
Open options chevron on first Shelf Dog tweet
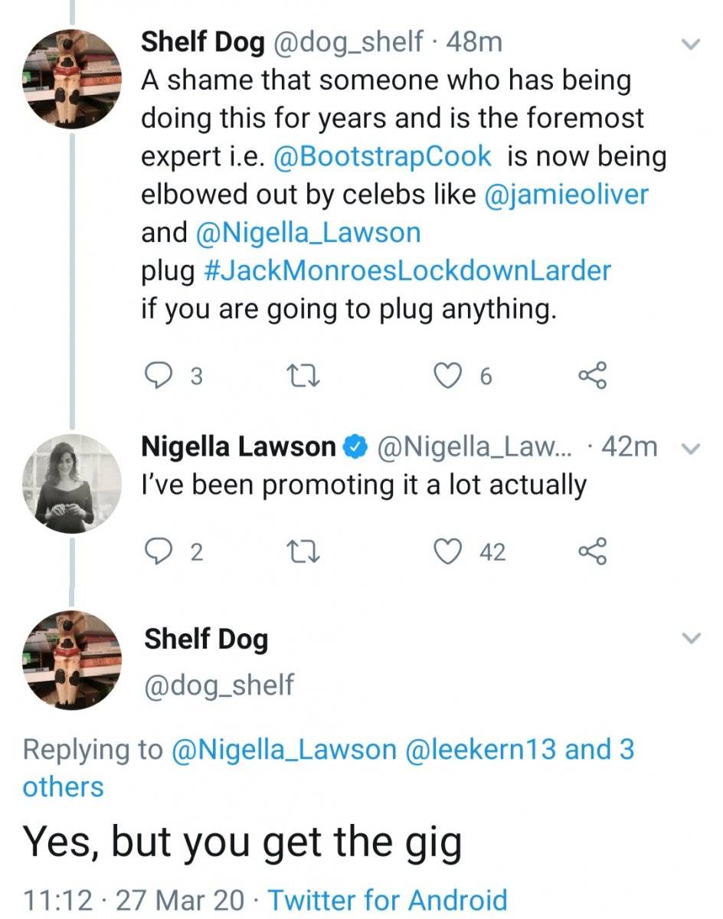pyautogui.click(x=692, y=45)
